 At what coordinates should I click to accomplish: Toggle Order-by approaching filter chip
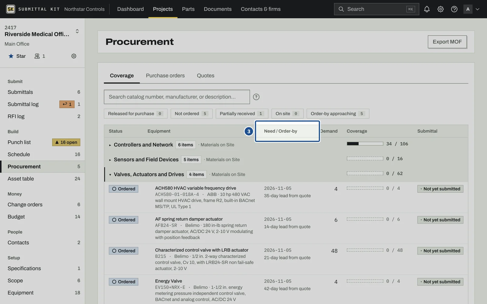click(338, 114)
